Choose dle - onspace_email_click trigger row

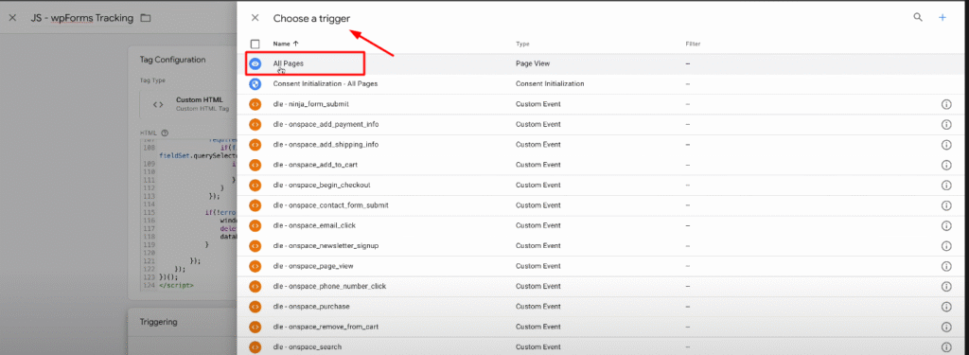pos(603,225)
